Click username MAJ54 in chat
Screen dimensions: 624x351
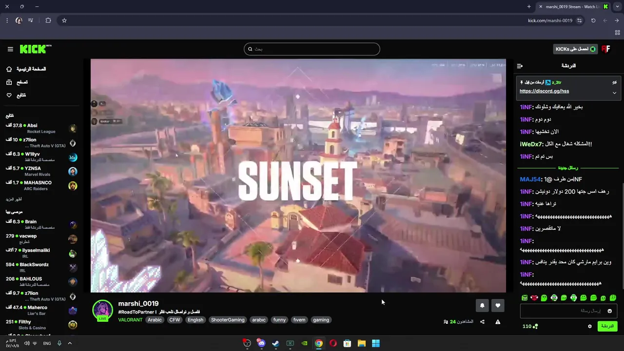click(x=530, y=179)
